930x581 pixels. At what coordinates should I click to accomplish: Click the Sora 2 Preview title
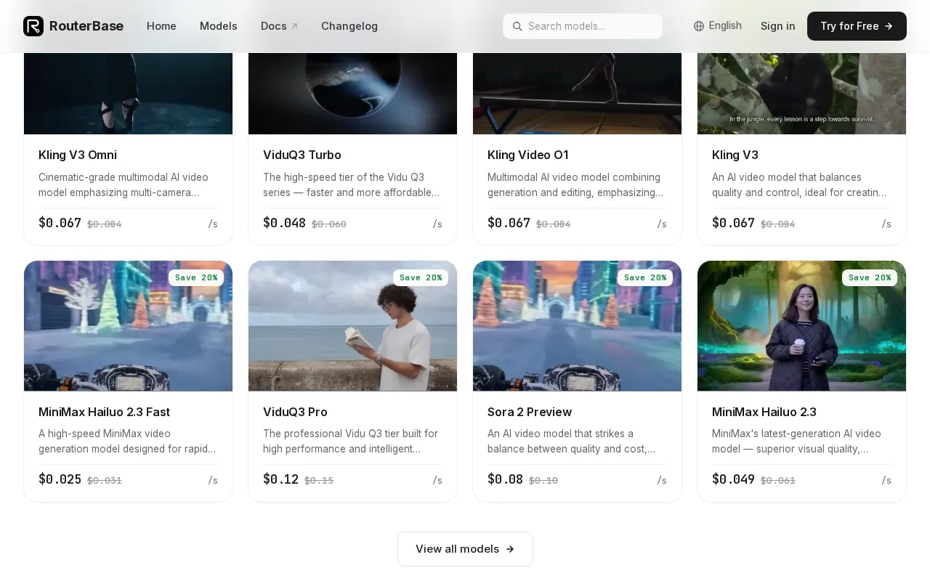point(530,413)
